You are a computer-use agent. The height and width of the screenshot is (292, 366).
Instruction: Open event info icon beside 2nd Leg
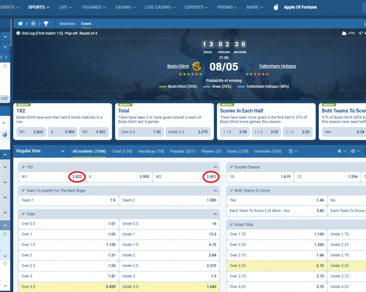pyautogui.click(x=18, y=33)
